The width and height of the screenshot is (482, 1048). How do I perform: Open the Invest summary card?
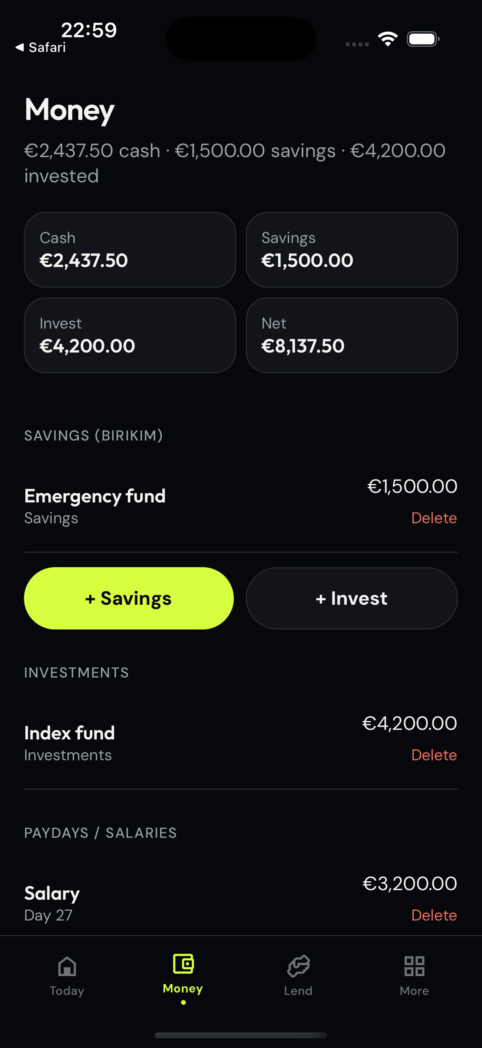(x=130, y=335)
